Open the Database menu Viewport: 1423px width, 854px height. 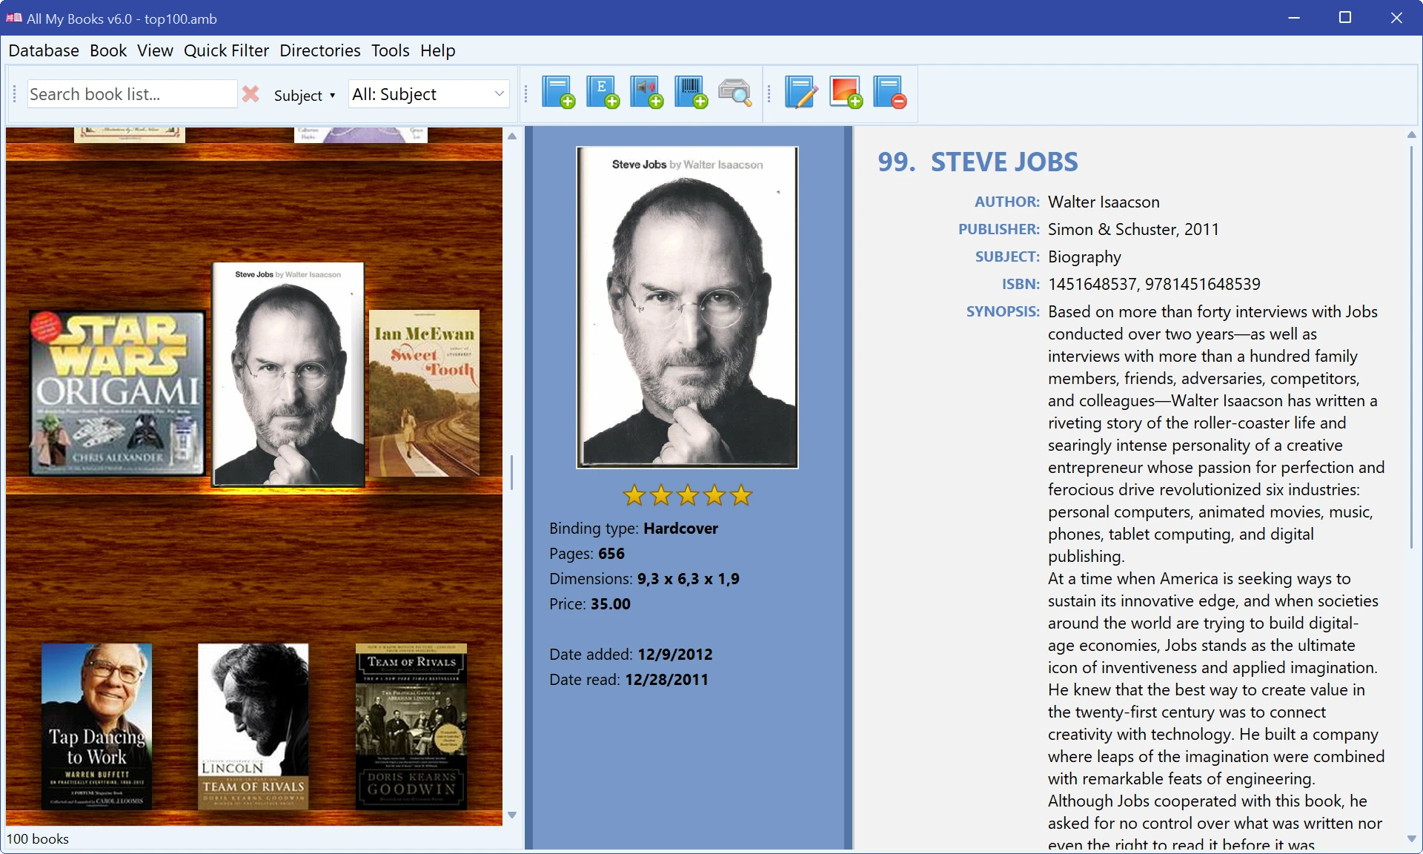(44, 50)
